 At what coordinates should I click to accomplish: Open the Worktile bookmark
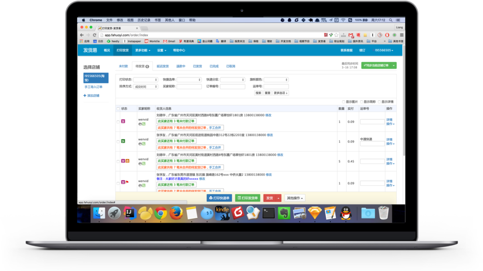tap(152, 41)
